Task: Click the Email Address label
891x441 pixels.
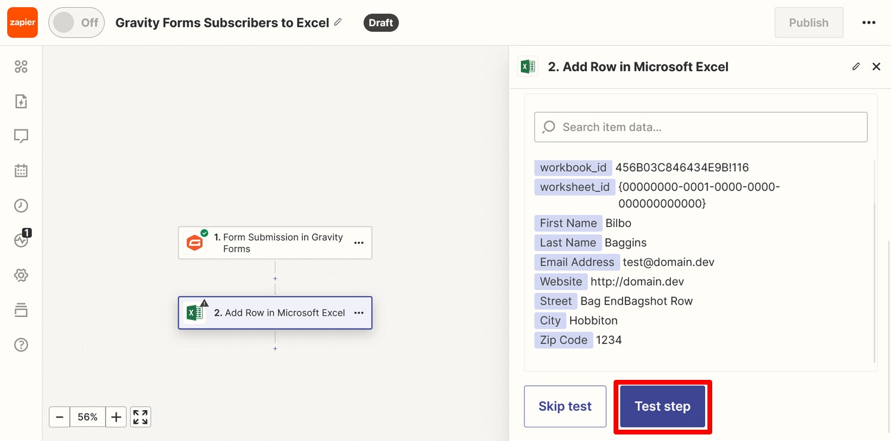Action: click(577, 262)
